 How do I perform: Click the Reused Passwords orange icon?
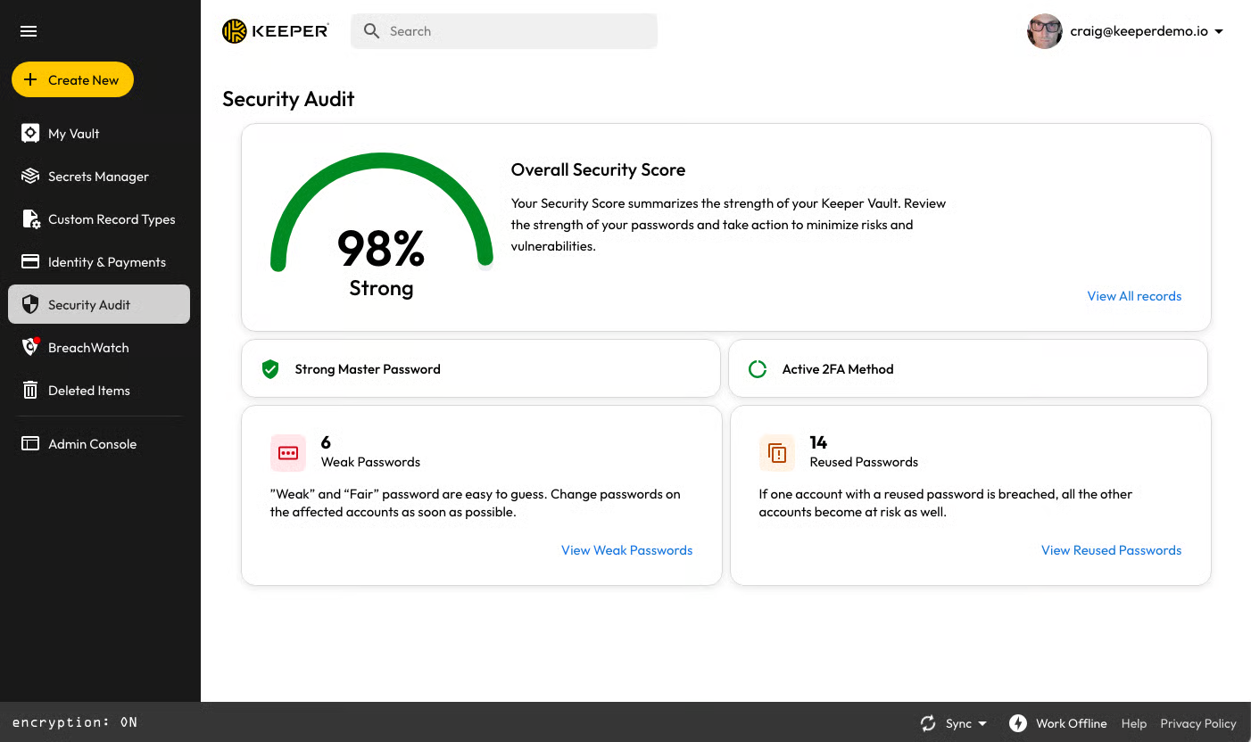pos(776,453)
